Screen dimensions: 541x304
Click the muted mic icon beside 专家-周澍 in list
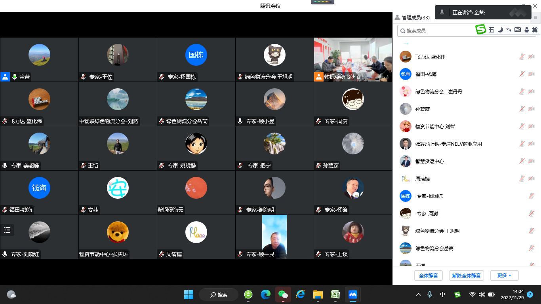531,214
